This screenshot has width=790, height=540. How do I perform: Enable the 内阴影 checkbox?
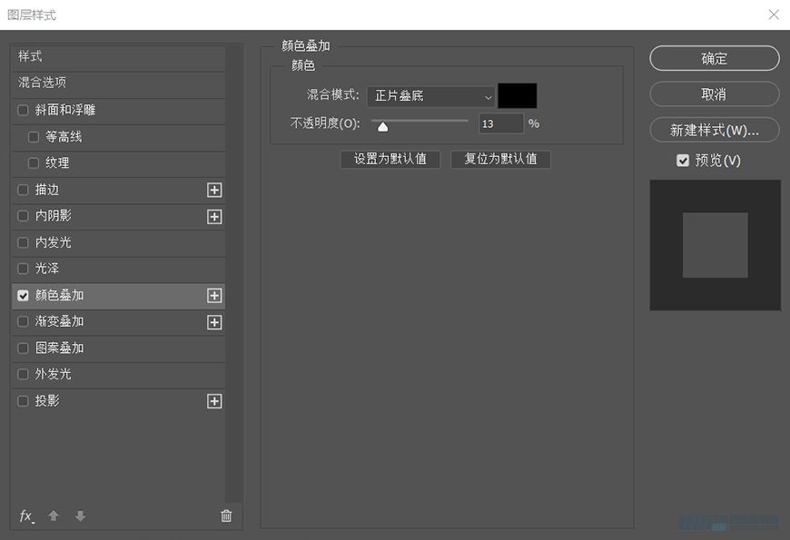[23, 216]
